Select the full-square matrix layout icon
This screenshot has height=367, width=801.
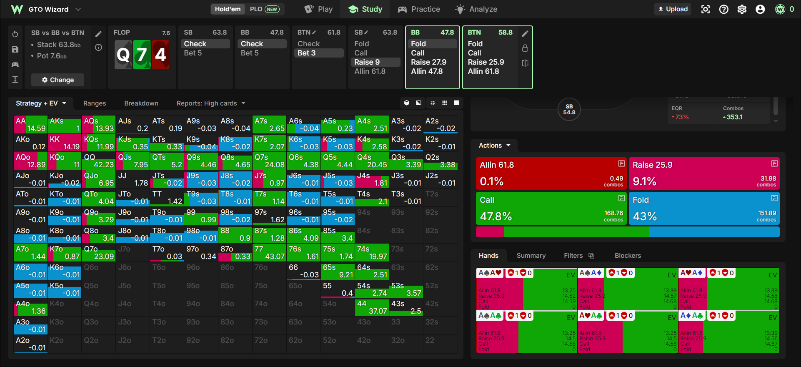457,103
